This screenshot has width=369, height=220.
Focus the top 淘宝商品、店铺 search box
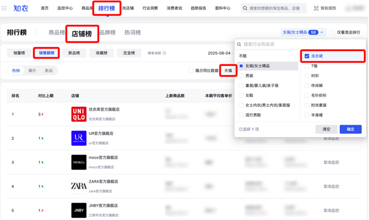pyautogui.click(x=274, y=8)
